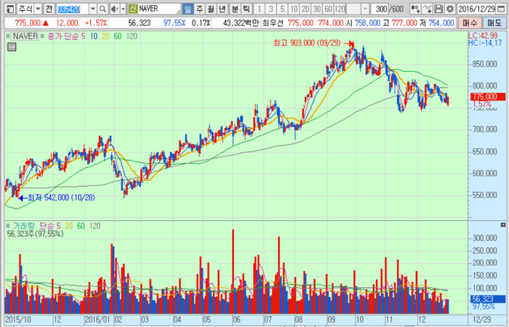Screen dimensions: 509x327
Task: Click the save chart floppy icon
Action: pyautogui.click(x=438, y=8)
